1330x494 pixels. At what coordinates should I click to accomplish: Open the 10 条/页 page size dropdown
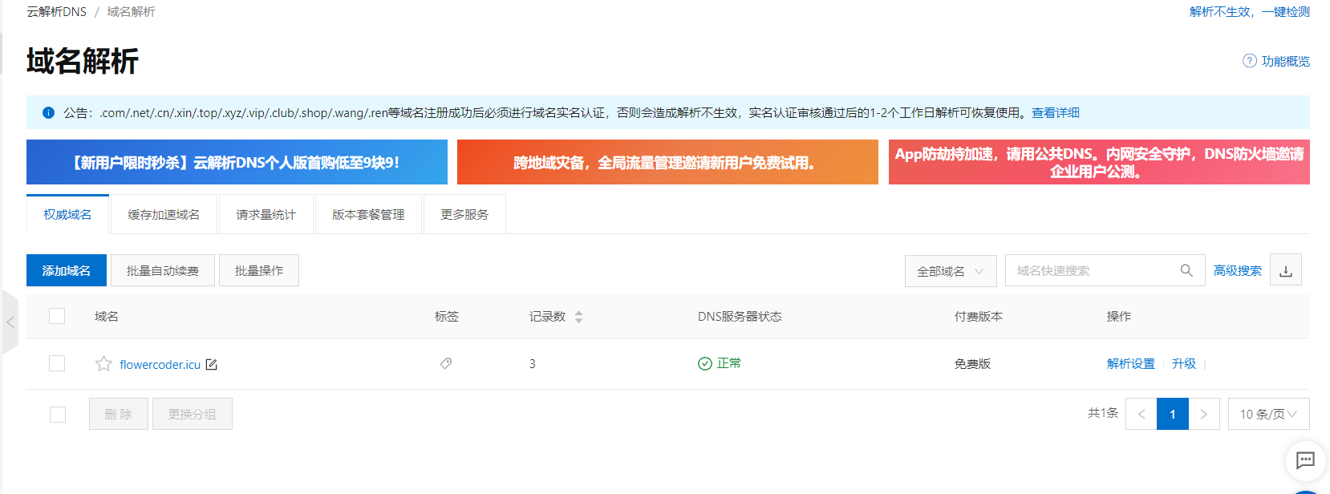pos(1268,414)
